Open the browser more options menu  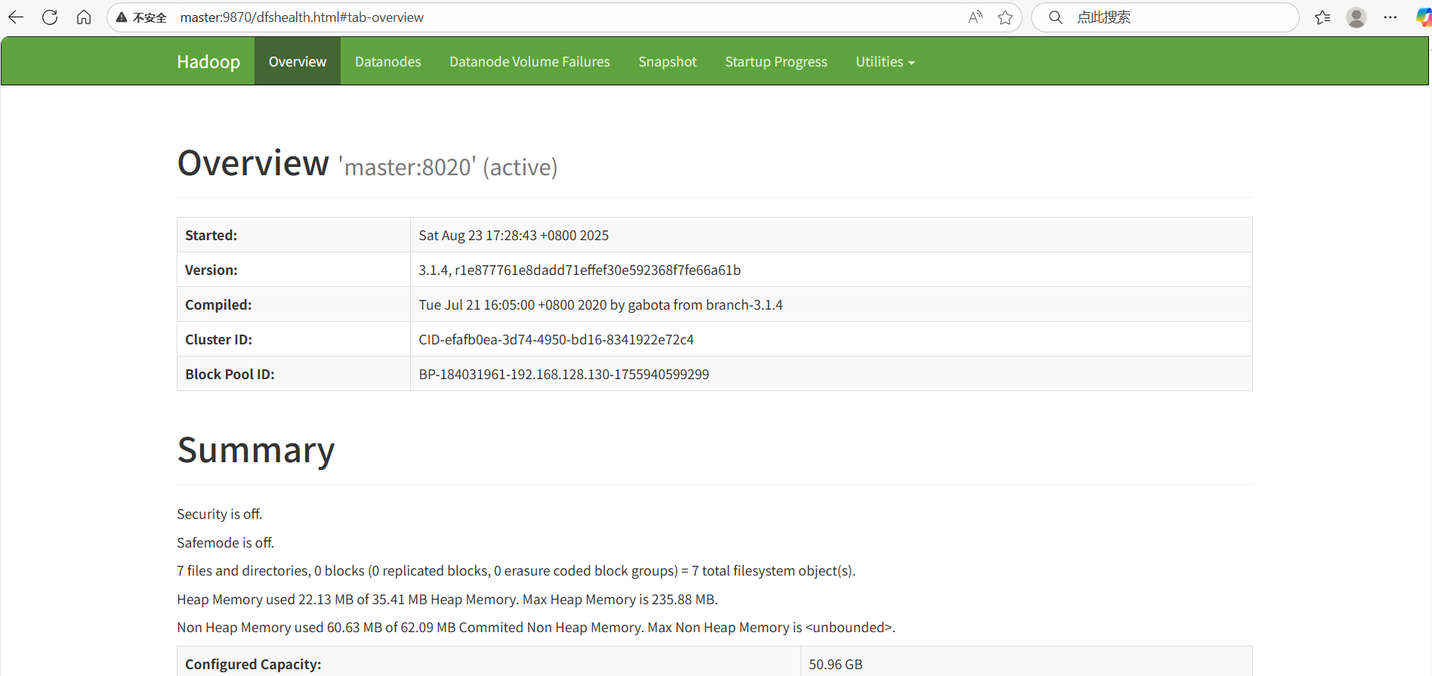pos(1390,17)
